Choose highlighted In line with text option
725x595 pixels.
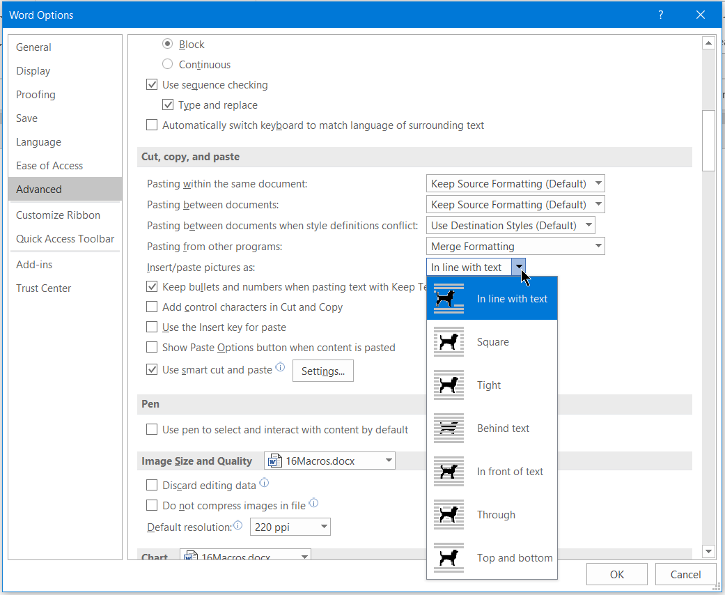coord(492,298)
